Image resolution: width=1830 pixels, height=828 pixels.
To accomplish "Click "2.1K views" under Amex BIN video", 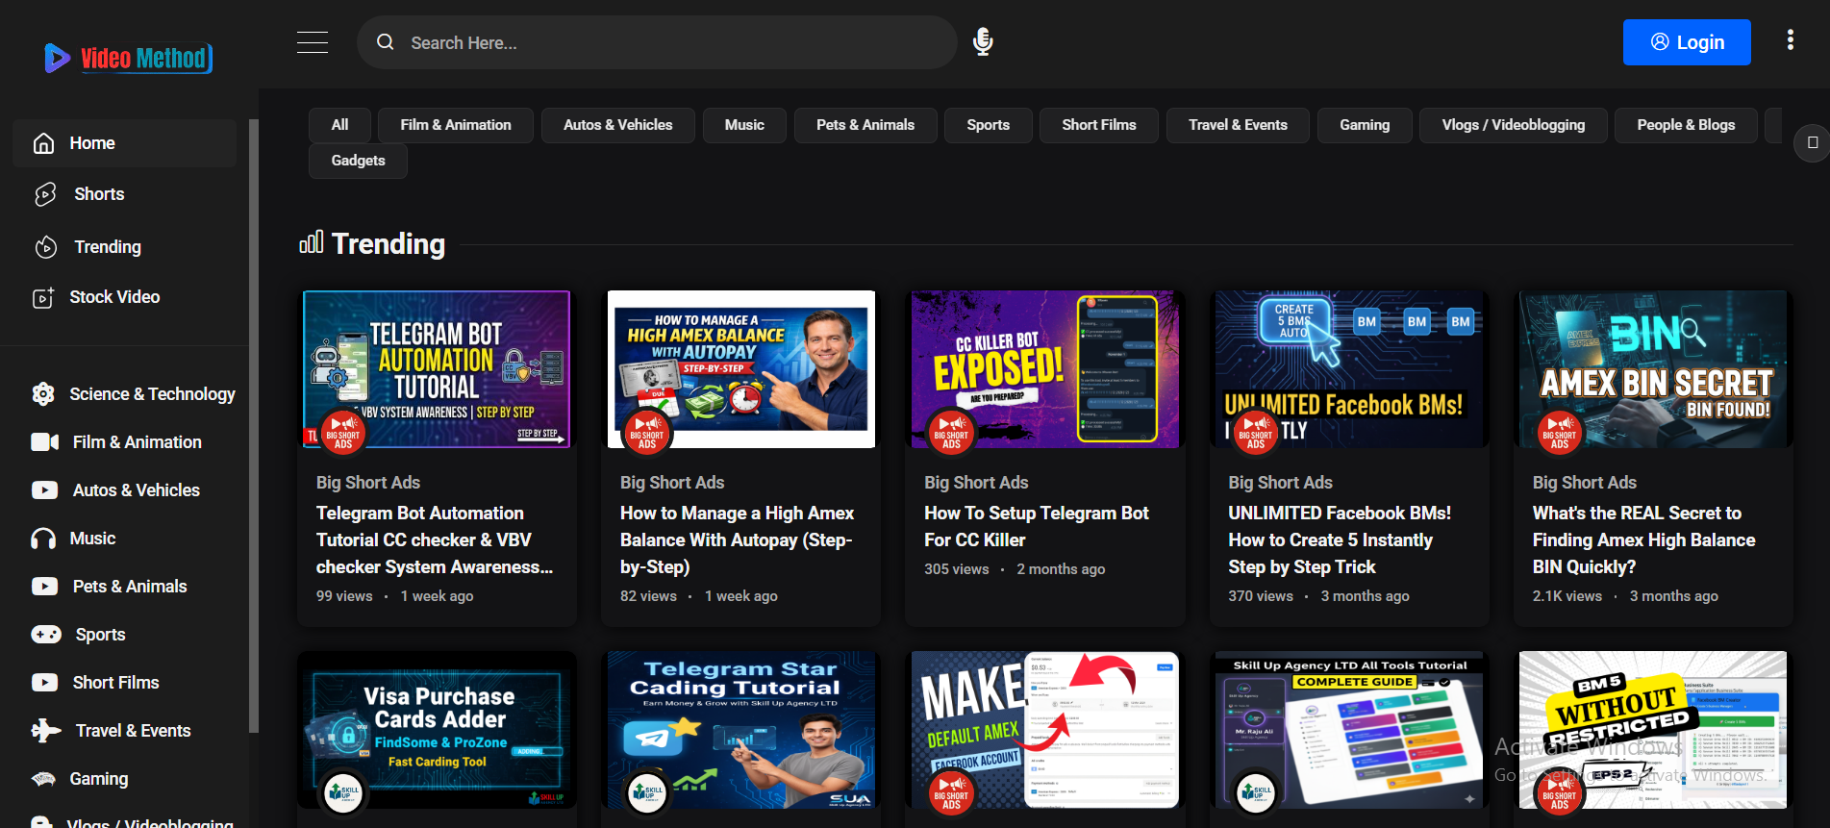I will click(x=1567, y=596).
